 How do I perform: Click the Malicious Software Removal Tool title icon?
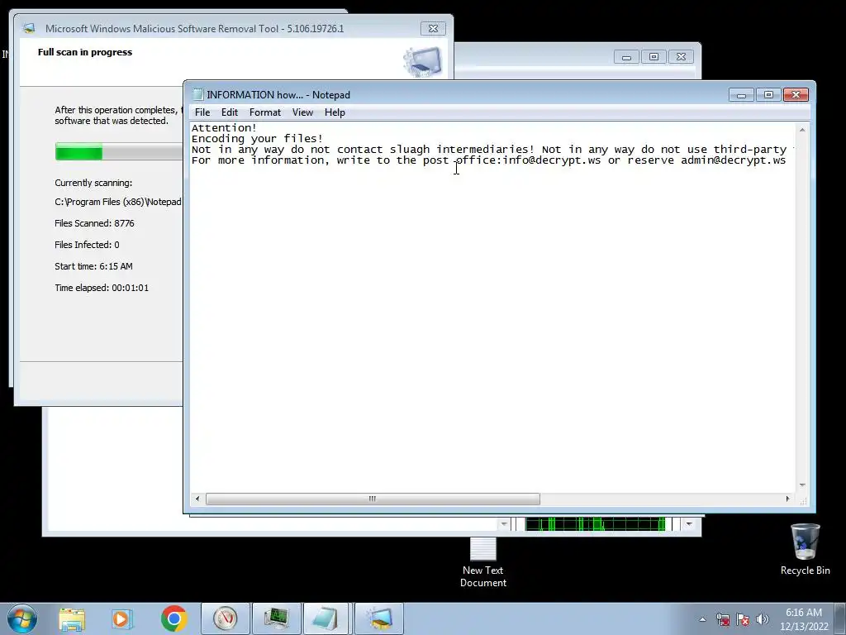(29, 28)
